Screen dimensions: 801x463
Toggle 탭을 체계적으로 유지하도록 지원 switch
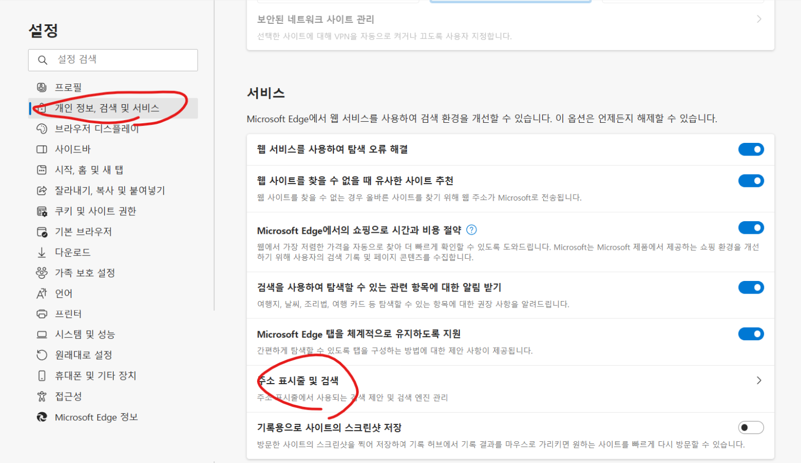tap(751, 334)
